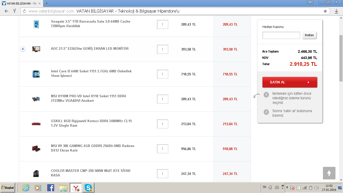Viewport: 343px width, 193px height.
Task: Click the TR language indicator
Action: (x=264, y=187)
